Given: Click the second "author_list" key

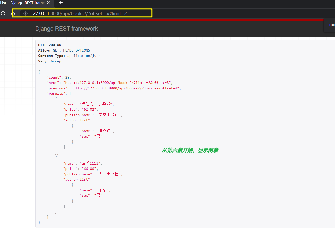Looking at the screenshot, I should point(77,179).
